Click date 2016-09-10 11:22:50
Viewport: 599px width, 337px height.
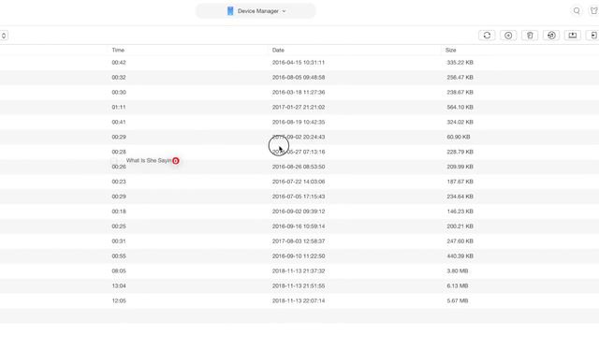(299, 256)
